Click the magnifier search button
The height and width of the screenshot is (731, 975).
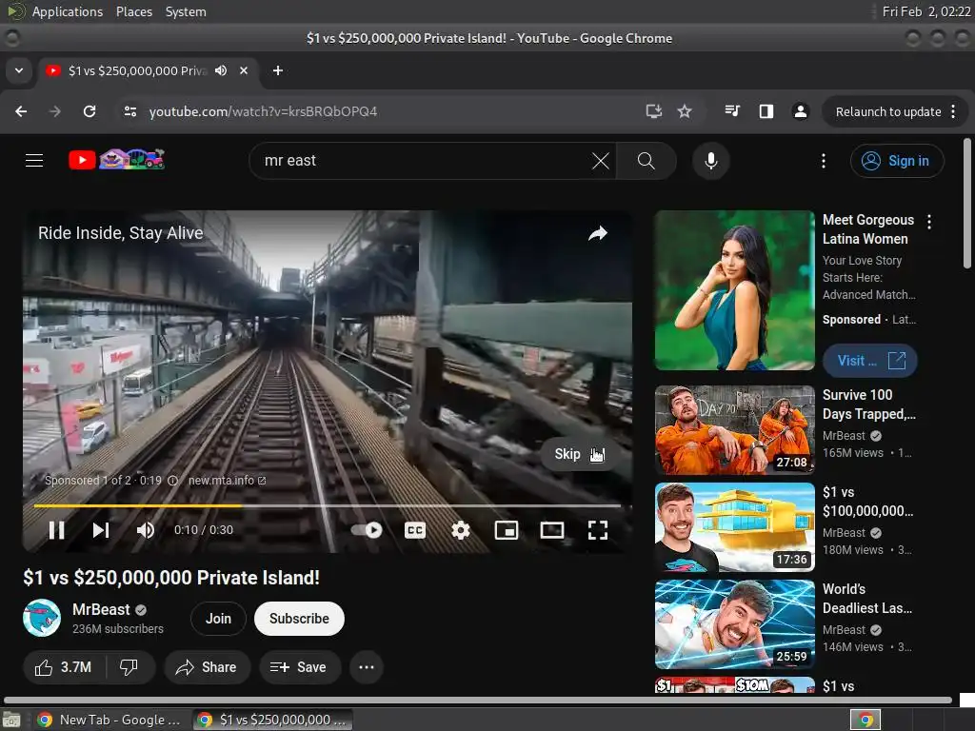(647, 161)
